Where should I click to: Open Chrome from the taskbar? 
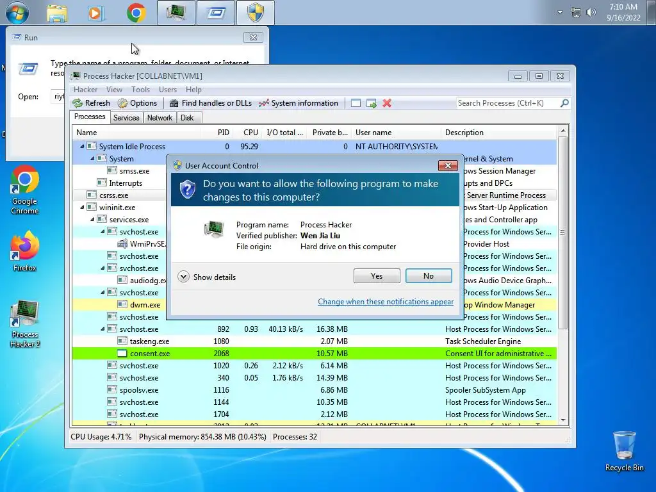point(136,13)
